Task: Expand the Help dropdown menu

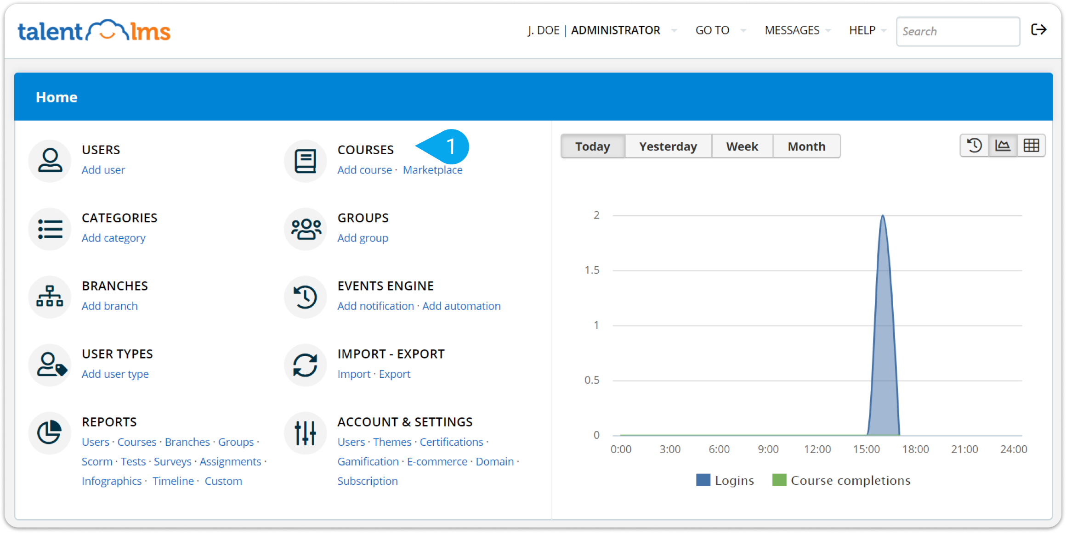Action: (x=868, y=30)
